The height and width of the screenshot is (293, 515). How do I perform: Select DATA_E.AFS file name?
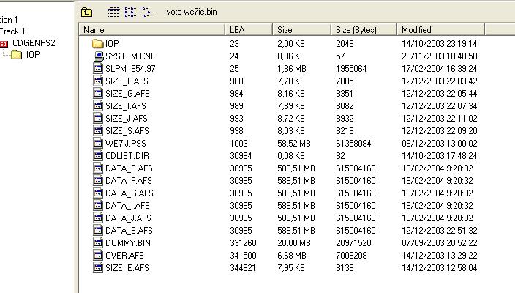coord(129,168)
